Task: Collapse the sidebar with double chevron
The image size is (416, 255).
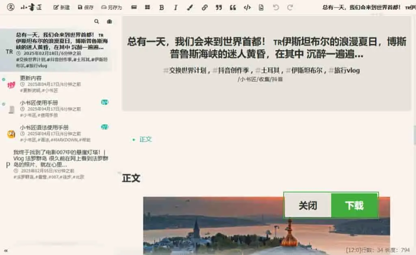Action: [6, 251]
